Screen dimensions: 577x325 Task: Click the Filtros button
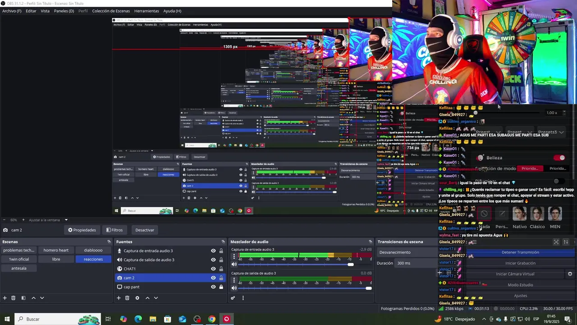pyautogui.click(x=114, y=230)
